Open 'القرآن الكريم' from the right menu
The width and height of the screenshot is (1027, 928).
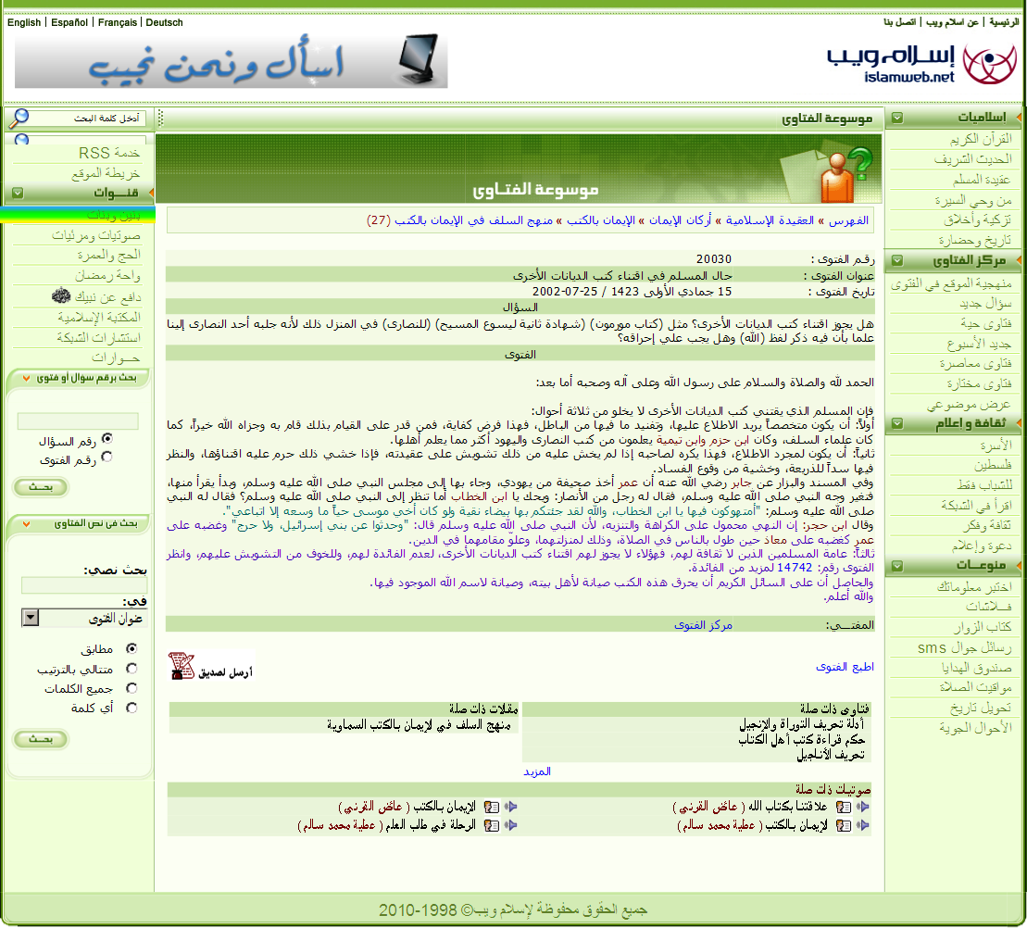point(954,139)
